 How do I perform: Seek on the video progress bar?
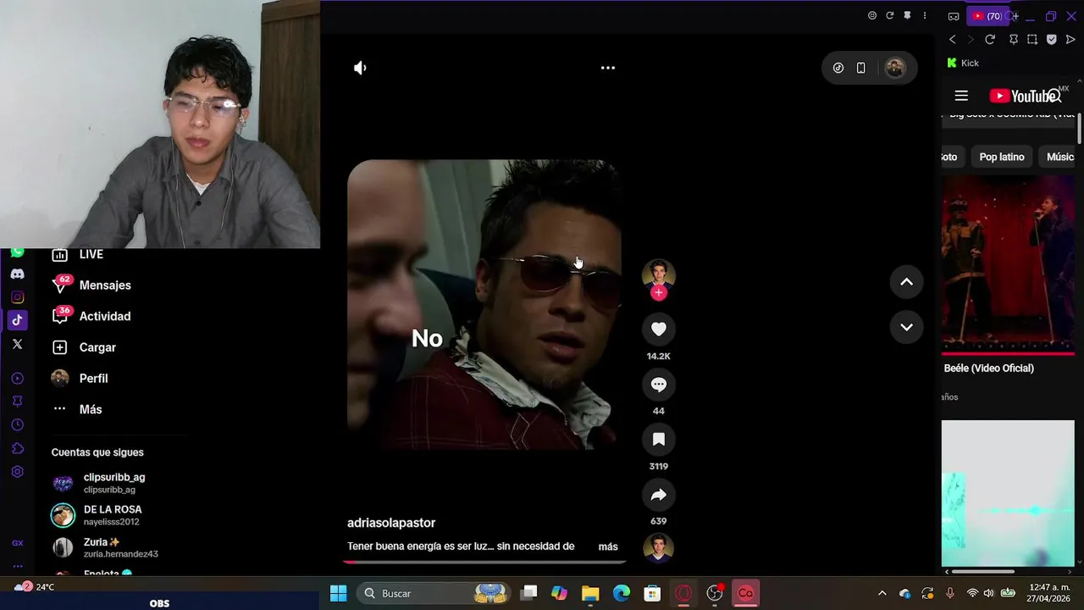point(484,562)
